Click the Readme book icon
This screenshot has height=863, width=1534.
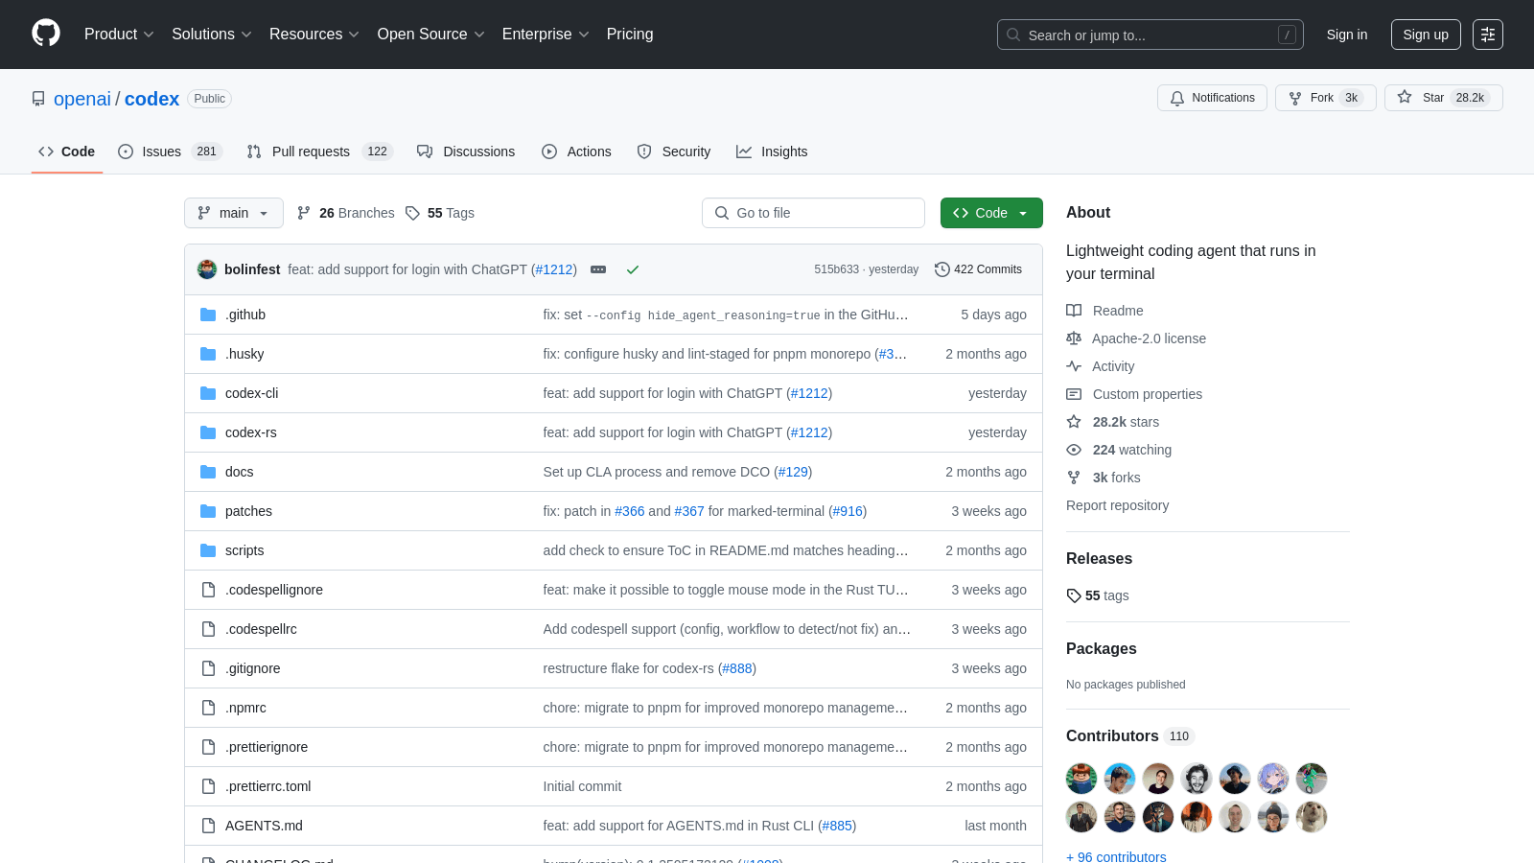pos(1074,310)
